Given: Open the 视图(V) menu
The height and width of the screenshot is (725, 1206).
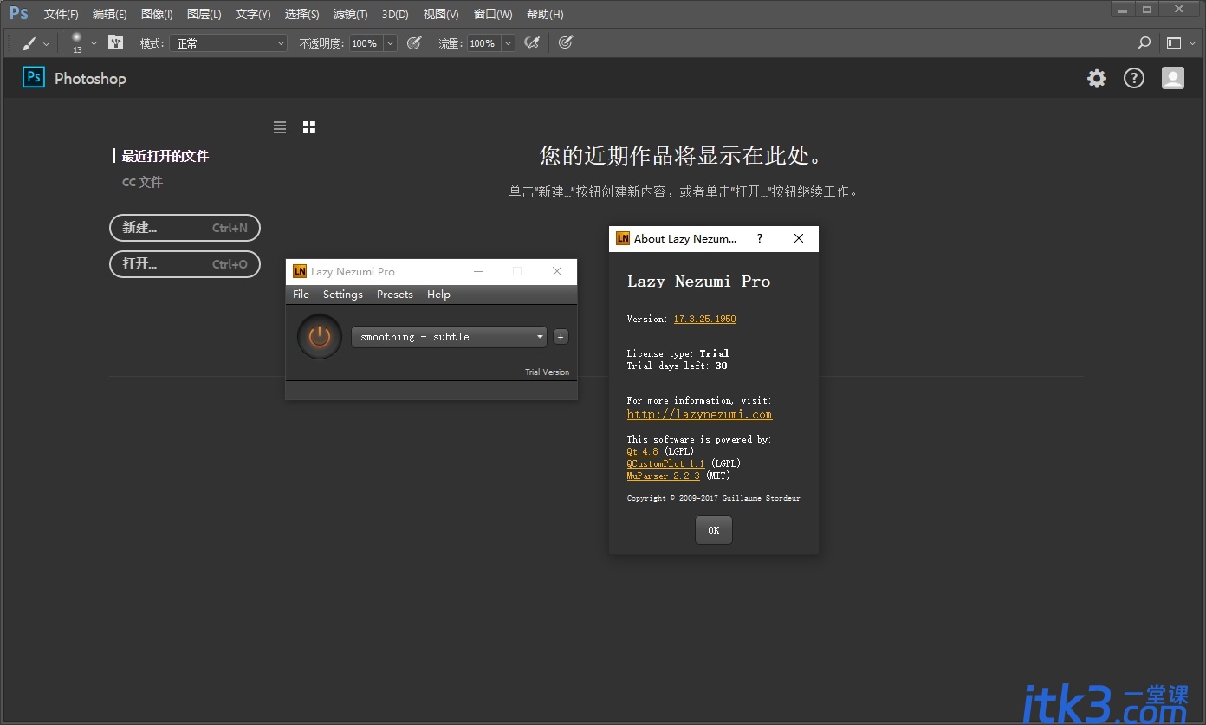Looking at the screenshot, I should pos(441,14).
